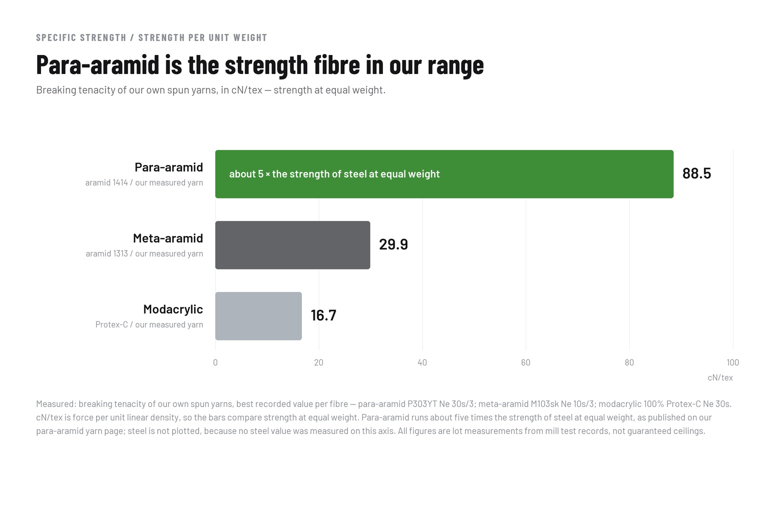Click the measurement footnote paragraph

point(384,417)
